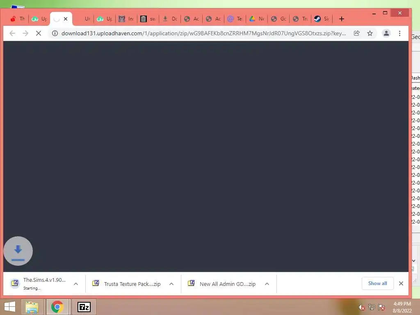
Task: Open Action Center flag icon
Action: [x=381, y=307]
